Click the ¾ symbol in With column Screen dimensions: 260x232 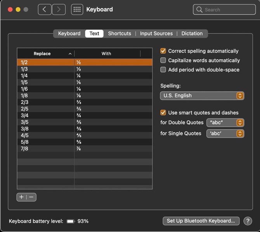(79, 116)
